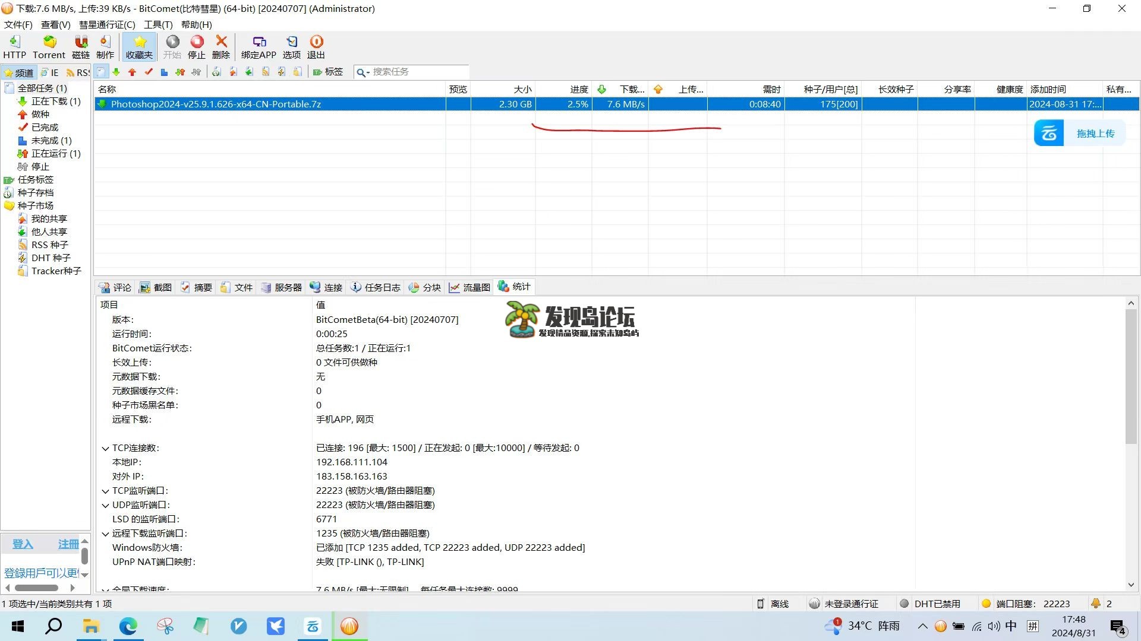The width and height of the screenshot is (1141, 641).
Task: Click the 登入 login link
Action: click(x=23, y=544)
